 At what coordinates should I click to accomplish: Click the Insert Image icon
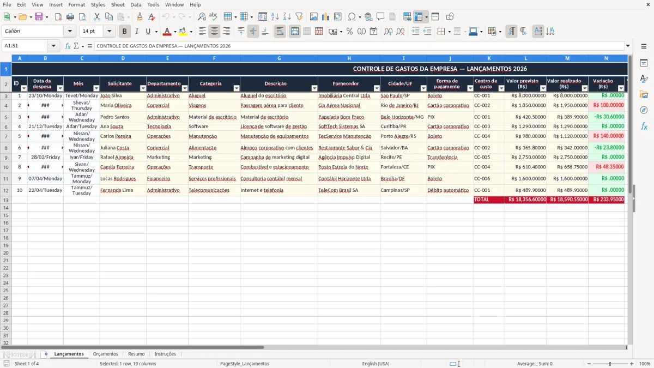[x=314, y=17]
